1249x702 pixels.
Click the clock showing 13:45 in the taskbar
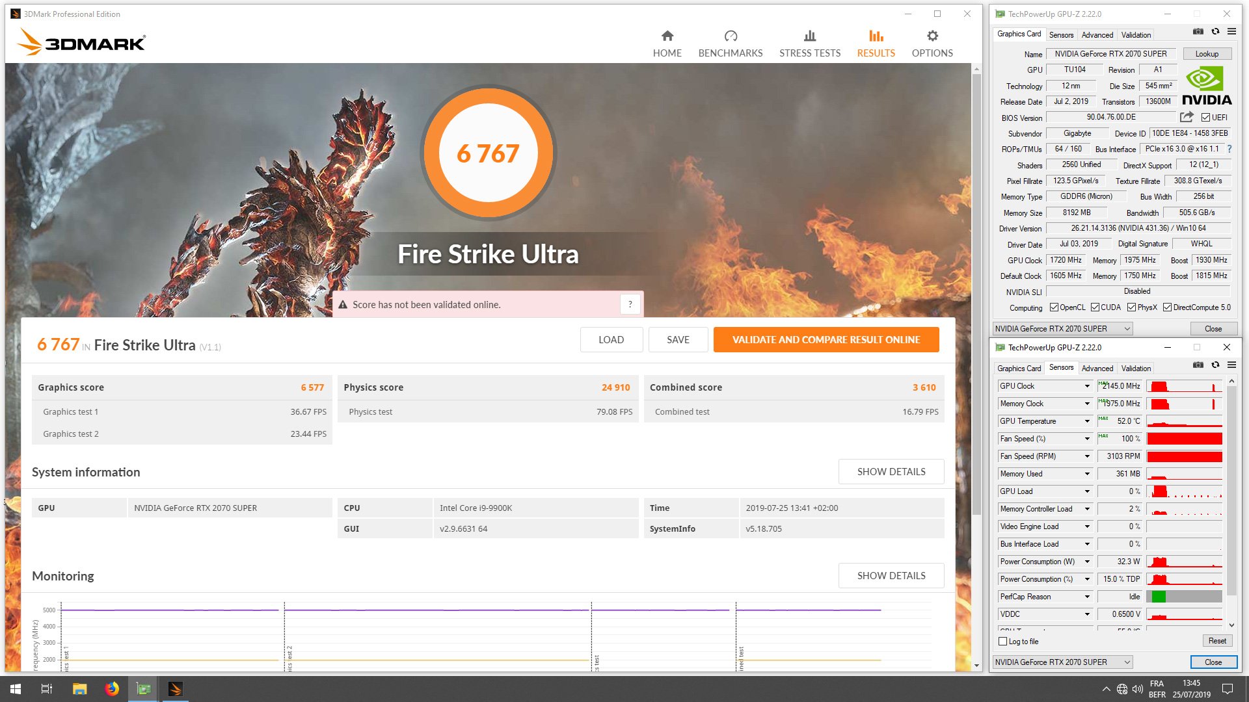coord(1191,683)
